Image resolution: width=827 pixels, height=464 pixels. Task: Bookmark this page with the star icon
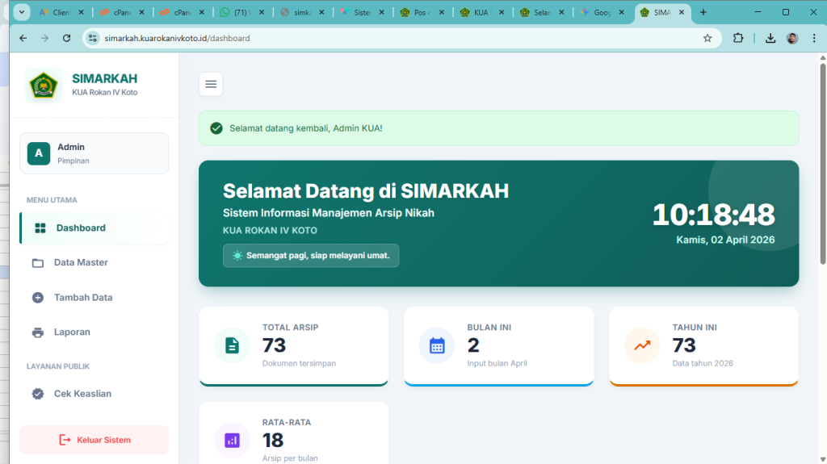point(707,38)
